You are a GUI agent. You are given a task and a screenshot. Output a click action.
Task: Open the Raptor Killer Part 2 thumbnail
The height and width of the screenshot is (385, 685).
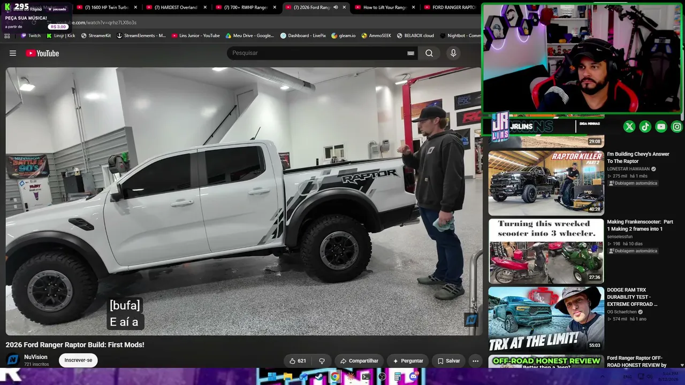click(546, 183)
